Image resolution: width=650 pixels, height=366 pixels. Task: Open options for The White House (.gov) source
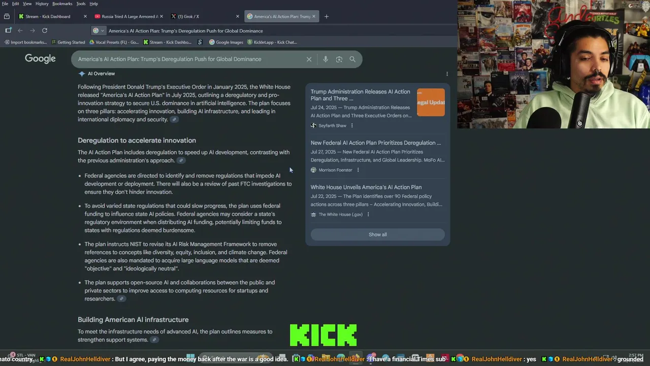click(368, 215)
